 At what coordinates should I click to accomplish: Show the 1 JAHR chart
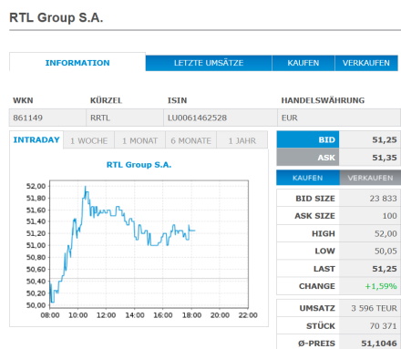coord(242,140)
